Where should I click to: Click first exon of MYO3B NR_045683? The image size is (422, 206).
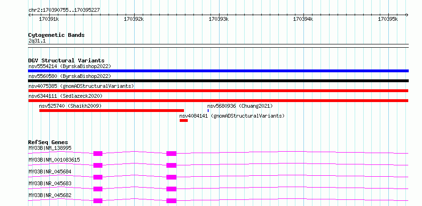(98, 189)
